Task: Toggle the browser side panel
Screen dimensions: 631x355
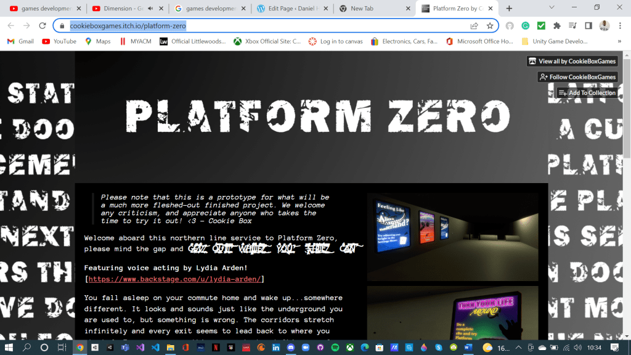Action: pyautogui.click(x=588, y=26)
